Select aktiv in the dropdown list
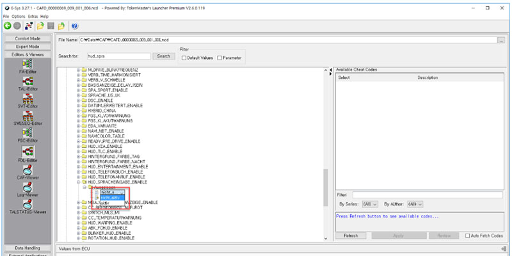 point(112,203)
